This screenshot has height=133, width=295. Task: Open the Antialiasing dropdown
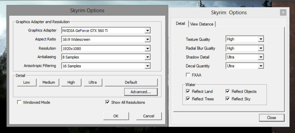tap(106, 57)
